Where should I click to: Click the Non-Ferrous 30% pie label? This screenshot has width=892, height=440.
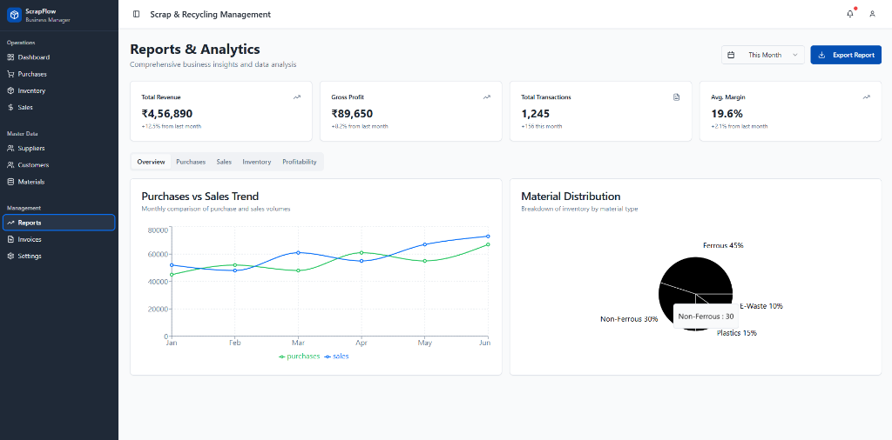point(629,319)
